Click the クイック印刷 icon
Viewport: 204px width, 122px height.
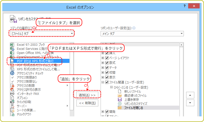[x=12, y=102]
